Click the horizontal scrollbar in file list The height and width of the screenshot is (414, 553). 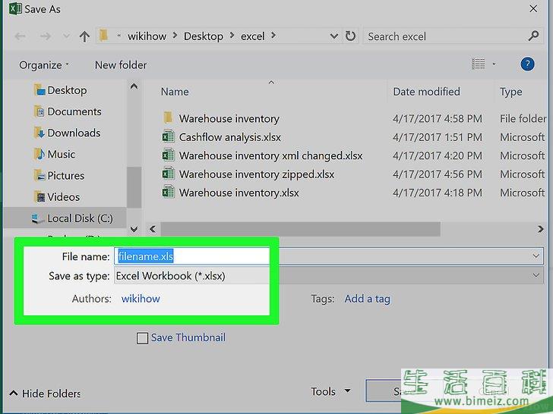300,228
